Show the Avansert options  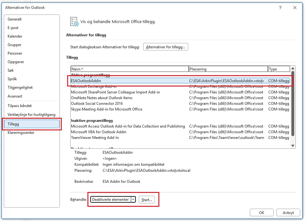pos(32,96)
